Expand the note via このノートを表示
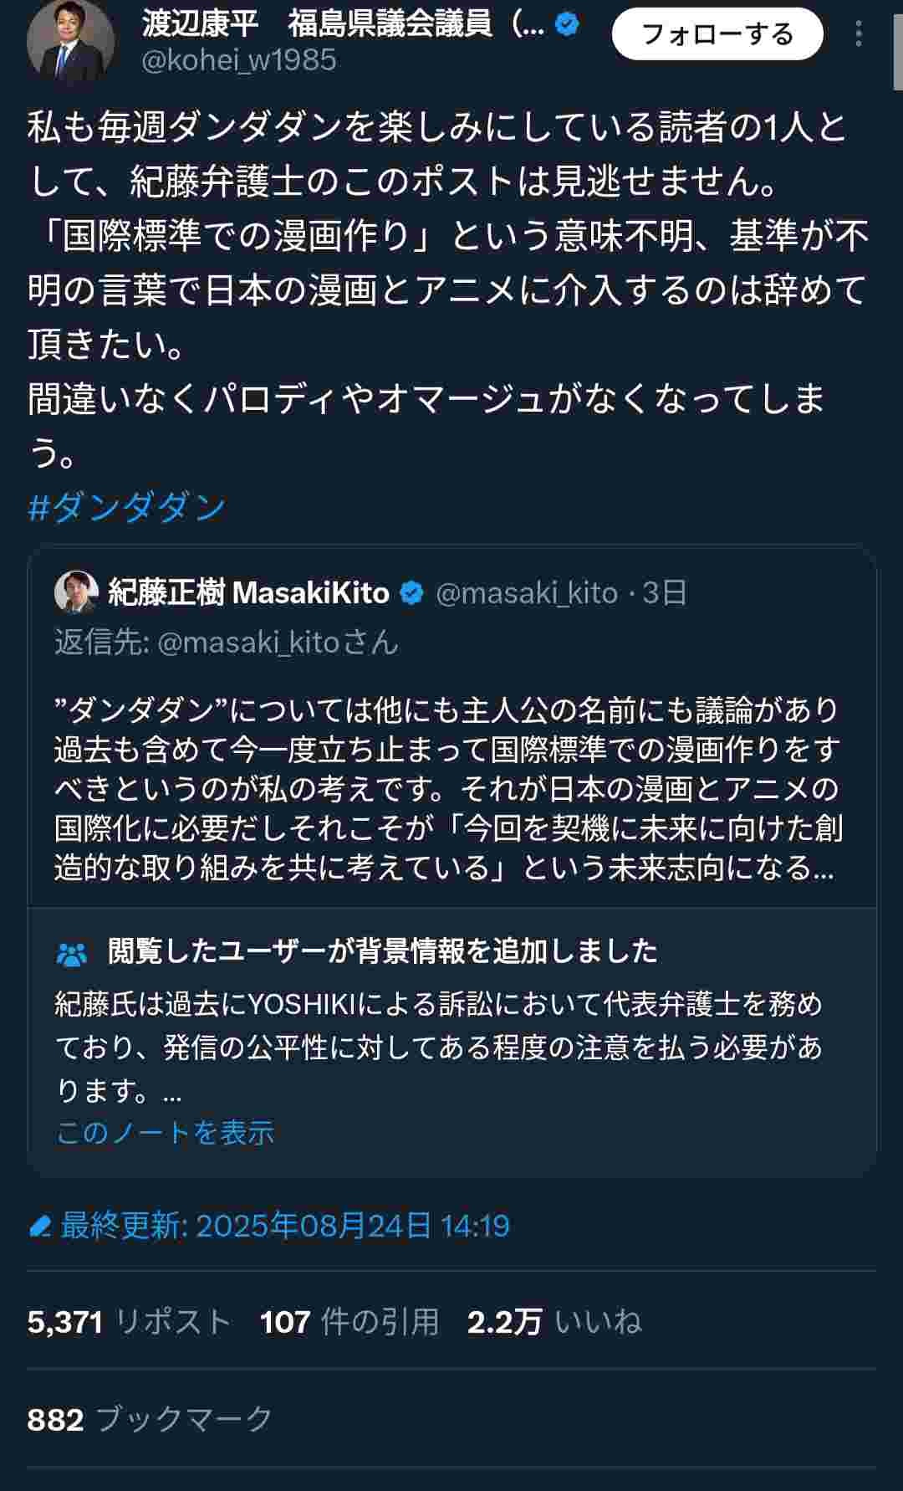 (x=165, y=1132)
